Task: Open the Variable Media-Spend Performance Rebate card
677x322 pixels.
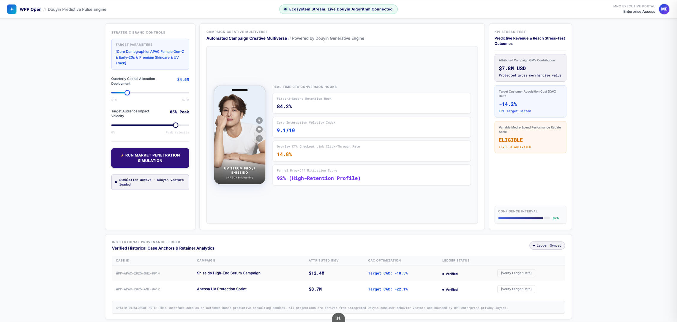Action: click(530, 137)
